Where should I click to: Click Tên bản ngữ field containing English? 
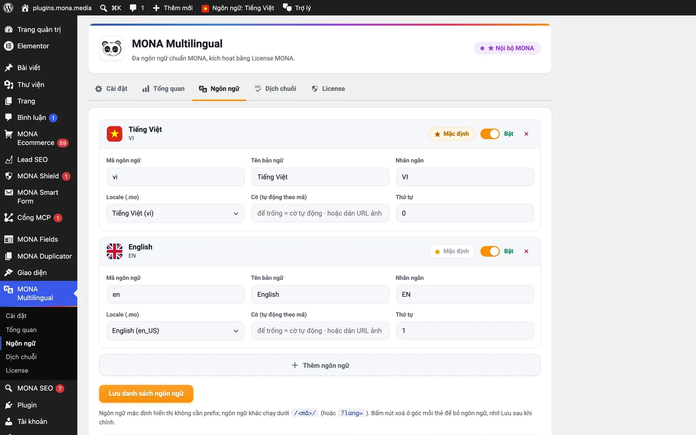pos(320,294)
